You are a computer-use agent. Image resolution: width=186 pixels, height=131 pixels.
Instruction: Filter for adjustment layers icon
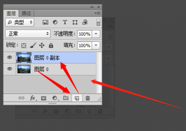[55, 22]
